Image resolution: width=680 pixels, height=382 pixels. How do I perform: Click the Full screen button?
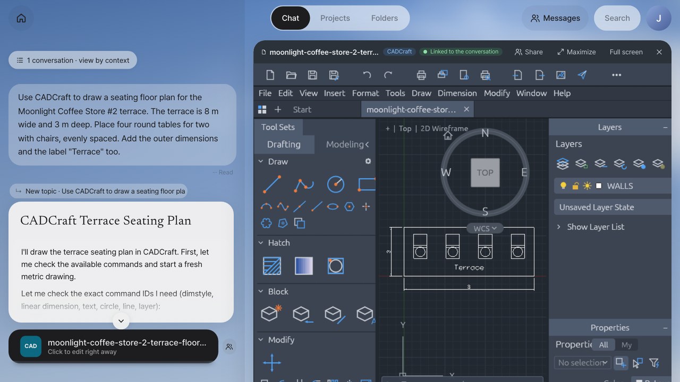pos(626,52)
